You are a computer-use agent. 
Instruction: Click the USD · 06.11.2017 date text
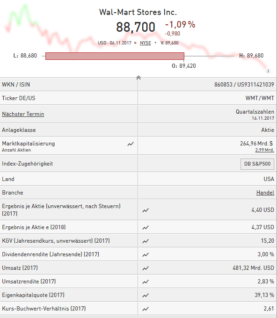(x=115, y=43)
